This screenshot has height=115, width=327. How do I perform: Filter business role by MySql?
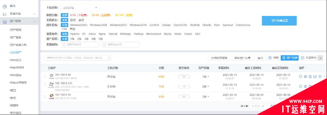168,34
